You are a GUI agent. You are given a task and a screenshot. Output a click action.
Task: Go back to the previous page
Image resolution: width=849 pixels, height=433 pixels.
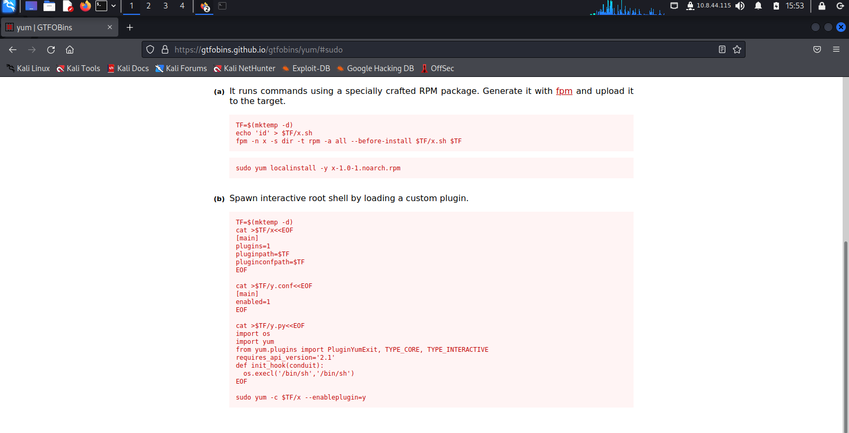(x=13, y=49)
